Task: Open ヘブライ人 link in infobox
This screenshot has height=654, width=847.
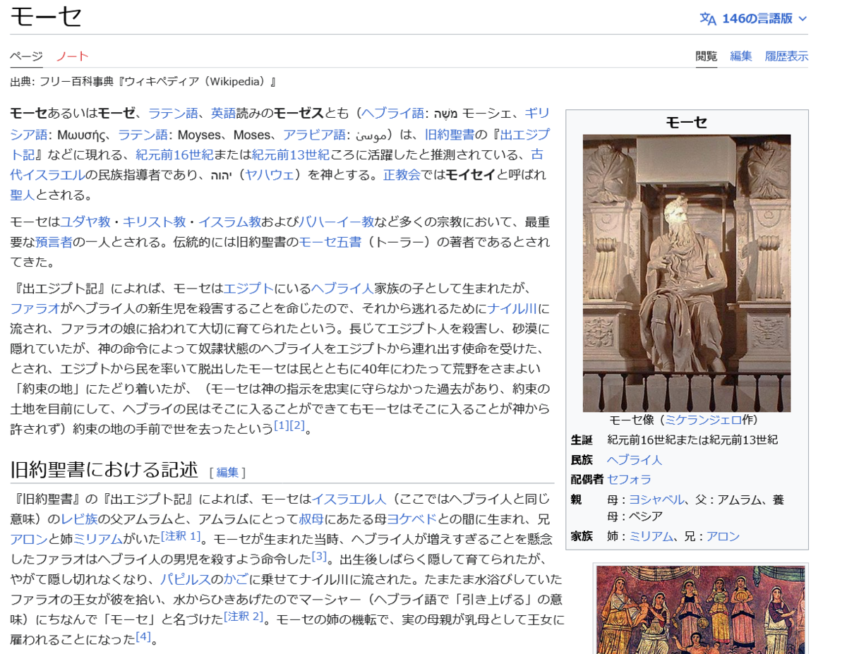Action: (x=635, y=460)
